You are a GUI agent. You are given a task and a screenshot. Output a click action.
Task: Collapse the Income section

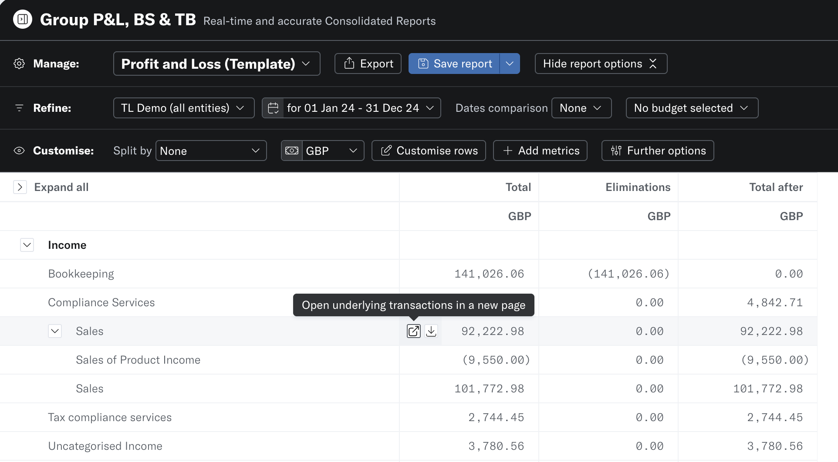click(x=27, y=245)
